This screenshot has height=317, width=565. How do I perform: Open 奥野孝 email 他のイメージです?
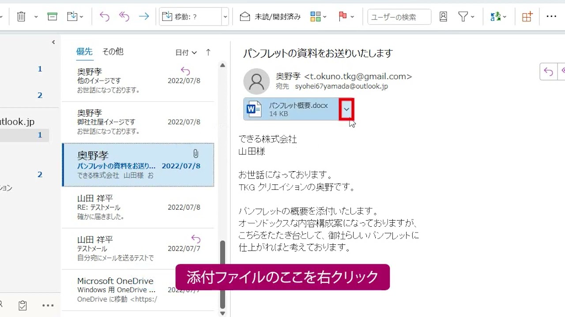(x=138, y=81)
